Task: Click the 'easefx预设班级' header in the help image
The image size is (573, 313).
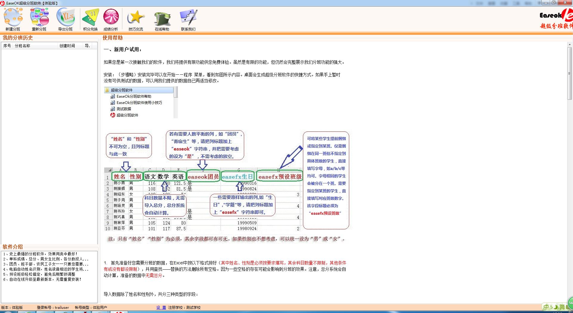Action: 280,177
